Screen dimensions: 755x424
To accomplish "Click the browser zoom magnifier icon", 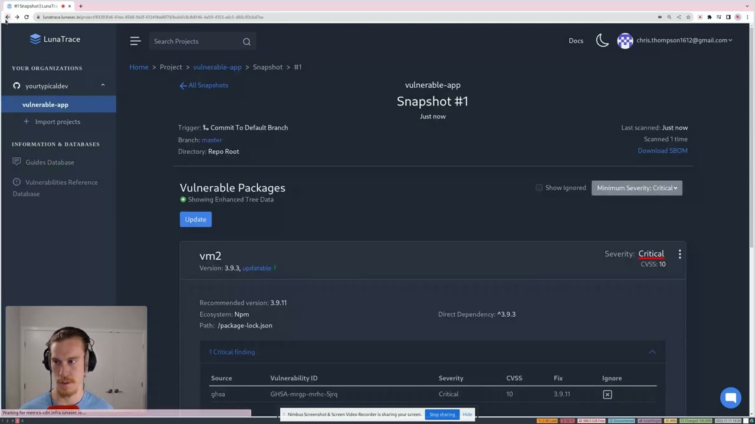I will point(669,17).
